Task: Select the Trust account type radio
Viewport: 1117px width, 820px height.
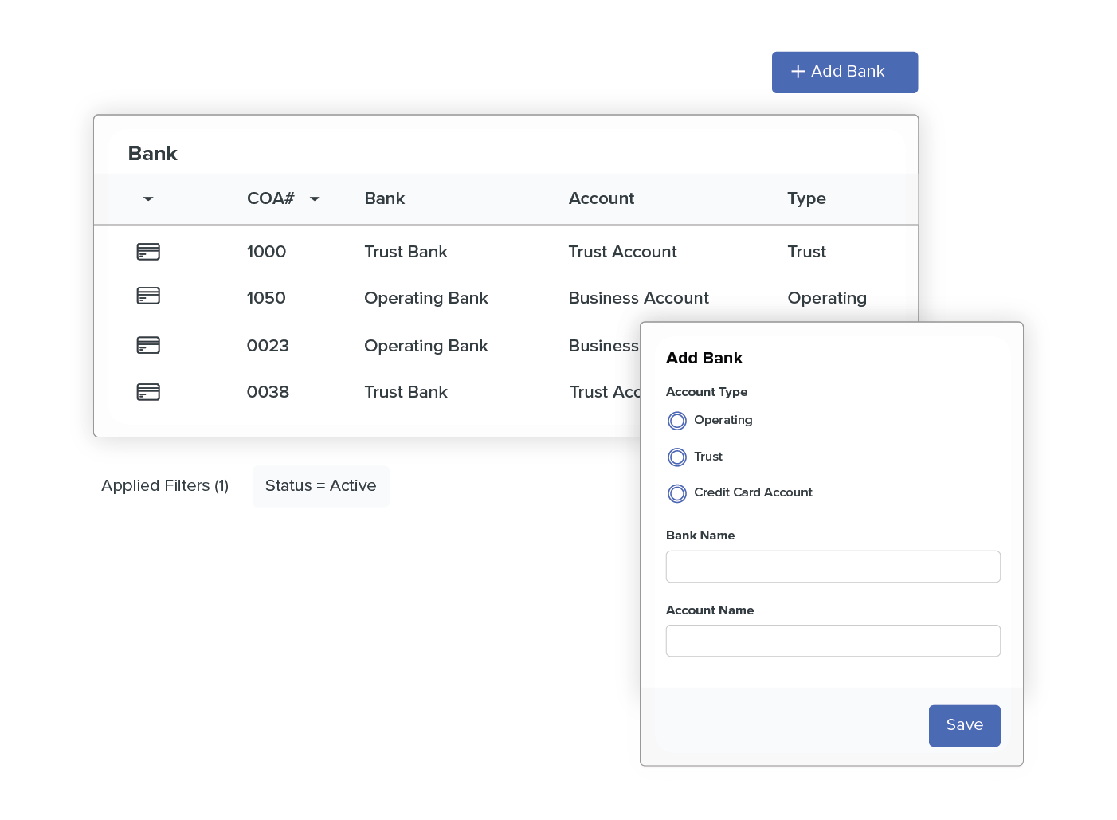Action: [x=677, y=457]
